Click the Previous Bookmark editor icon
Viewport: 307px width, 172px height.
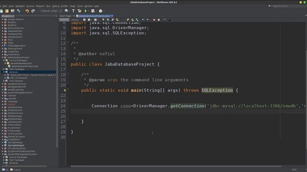click(x=128, y=20)
